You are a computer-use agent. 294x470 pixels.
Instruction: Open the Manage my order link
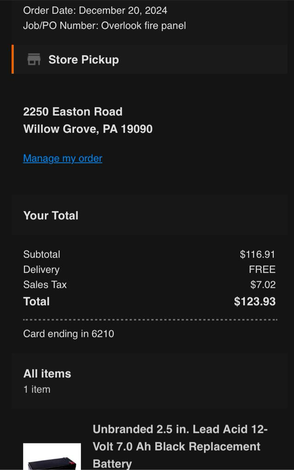tap(63, 158)
